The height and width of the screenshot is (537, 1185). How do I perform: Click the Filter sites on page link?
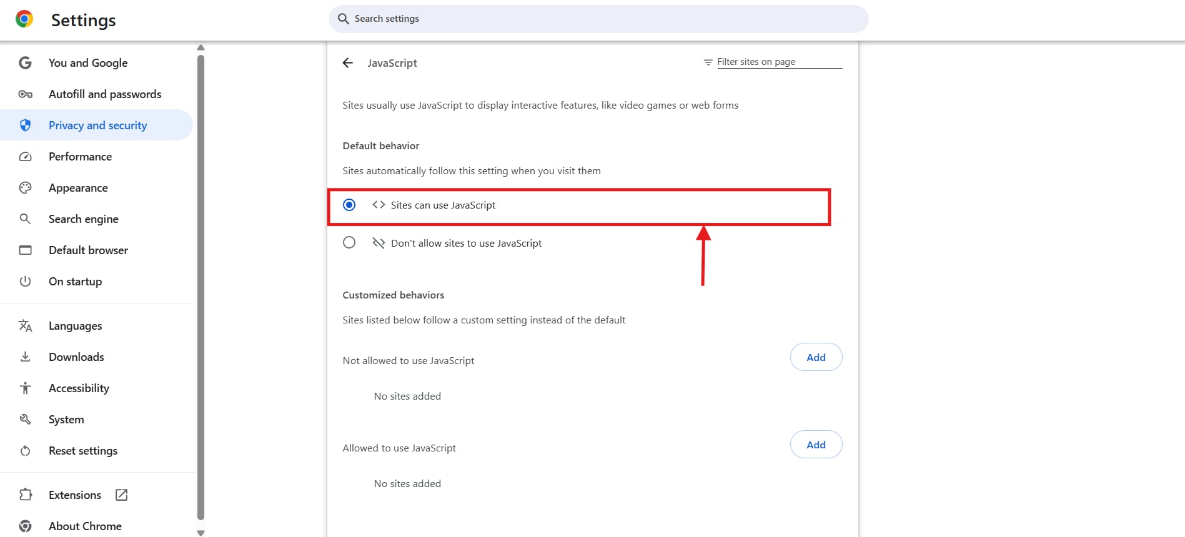756,61
